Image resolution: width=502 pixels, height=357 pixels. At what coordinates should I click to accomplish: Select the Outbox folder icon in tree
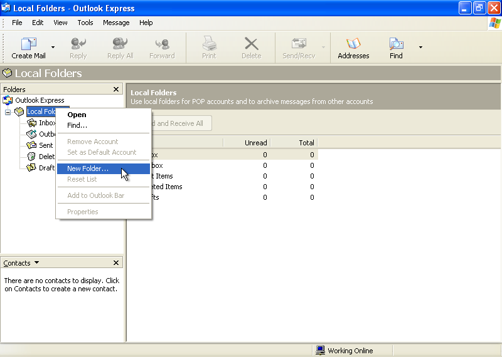point(31,134)
